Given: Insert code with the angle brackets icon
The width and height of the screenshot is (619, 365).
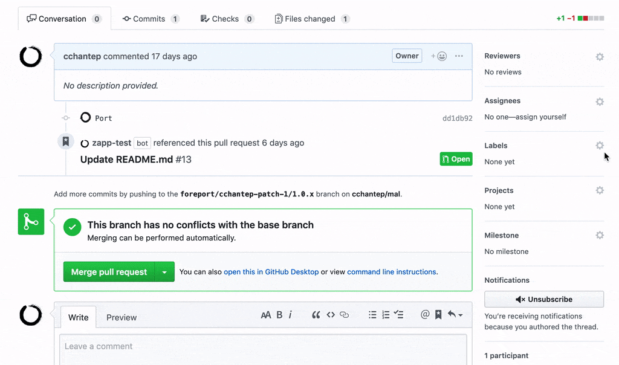Looking at the screenshot, I should 331,315.
